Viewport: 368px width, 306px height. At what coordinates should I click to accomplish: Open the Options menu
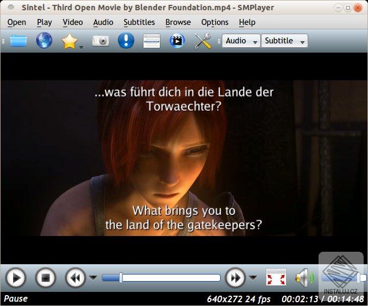tap(215, 22)
